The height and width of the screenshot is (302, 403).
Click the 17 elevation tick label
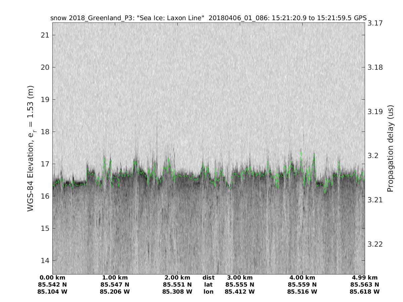point(45,164)
